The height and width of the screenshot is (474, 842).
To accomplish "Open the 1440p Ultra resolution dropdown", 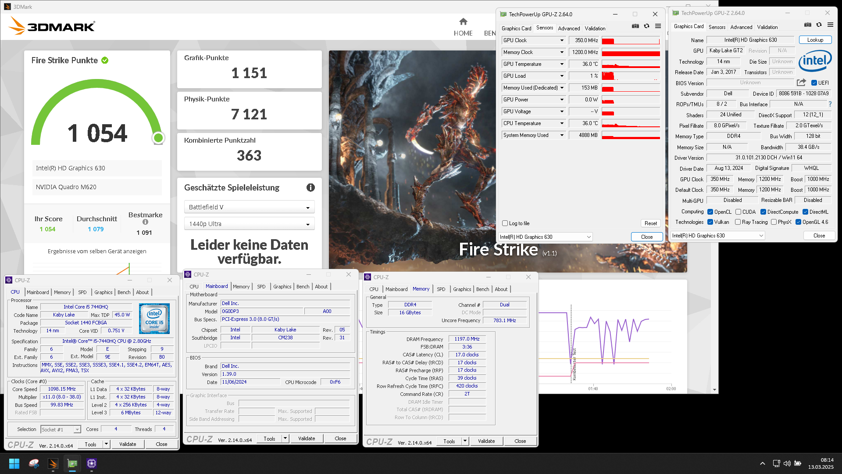I will [249, 224].
